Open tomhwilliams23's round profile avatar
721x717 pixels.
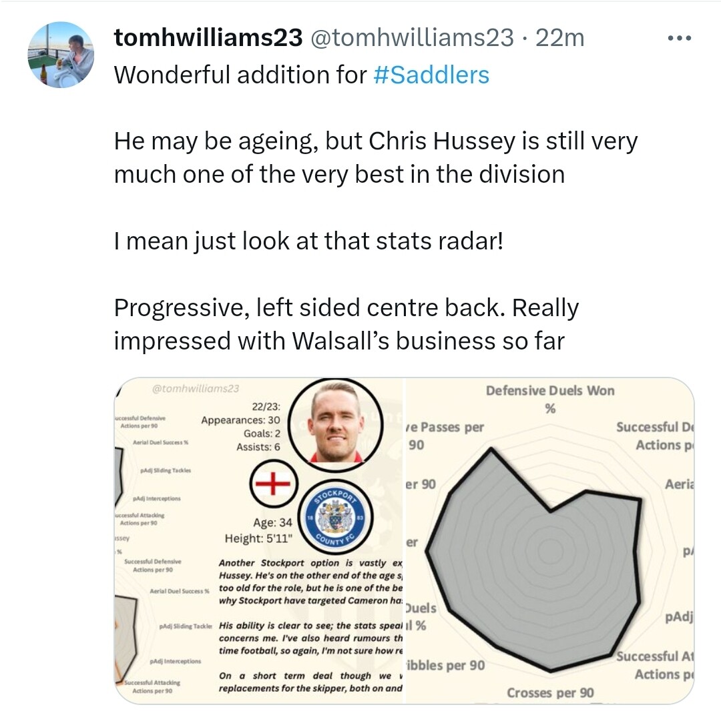61,55
